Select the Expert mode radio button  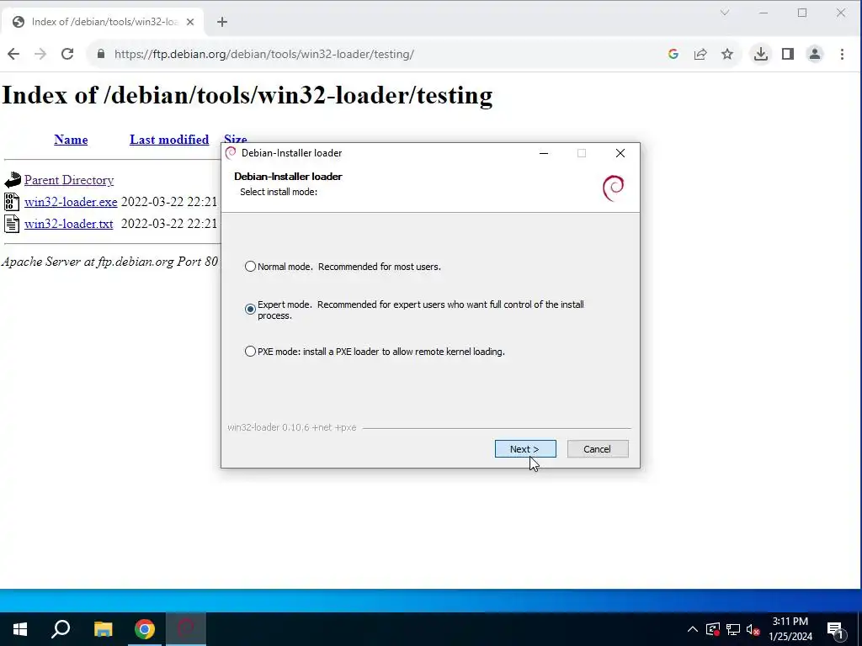click(250, 310)
